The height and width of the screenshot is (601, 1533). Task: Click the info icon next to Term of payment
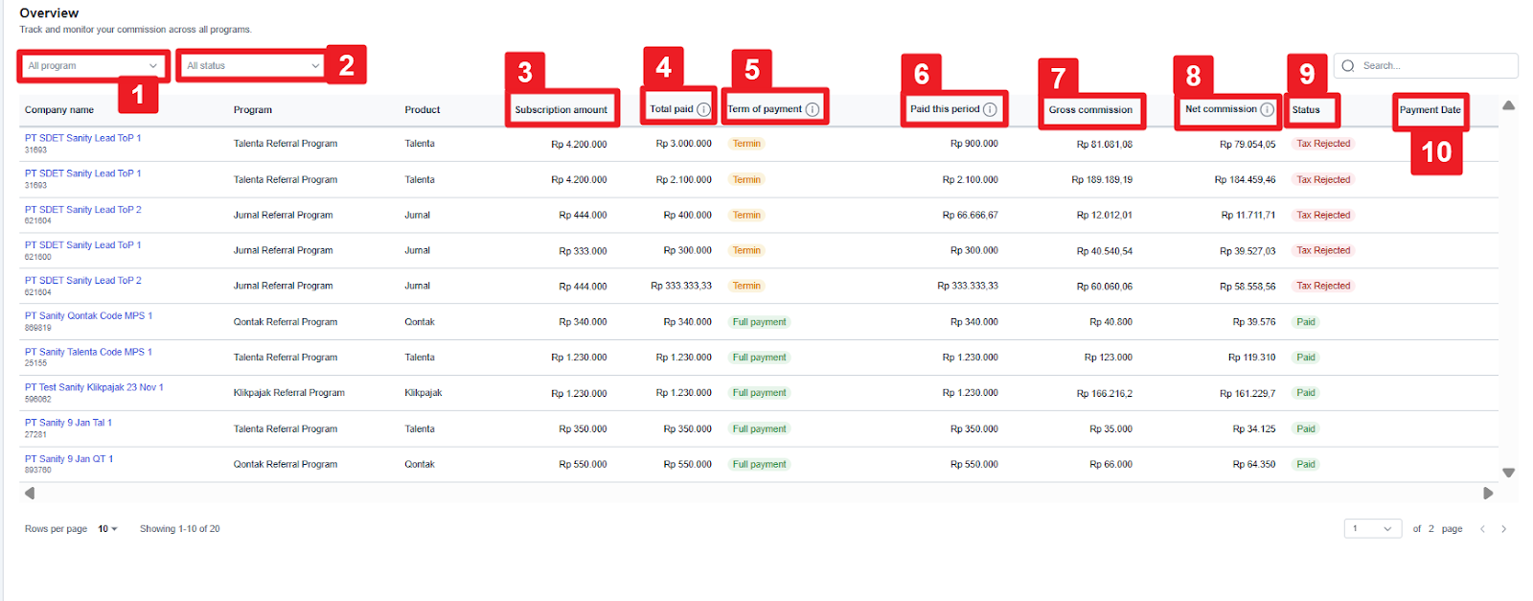[x=812, y=109]
